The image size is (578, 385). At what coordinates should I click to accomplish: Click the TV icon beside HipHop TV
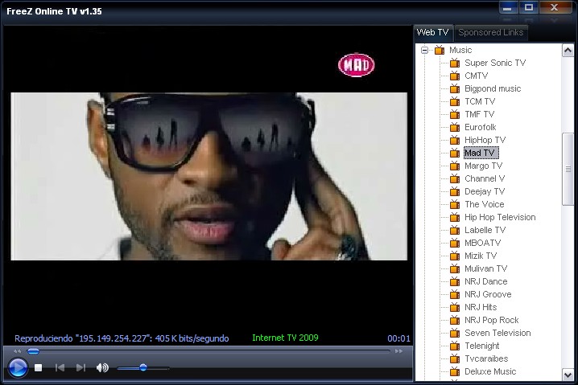(x=455, y=140)
